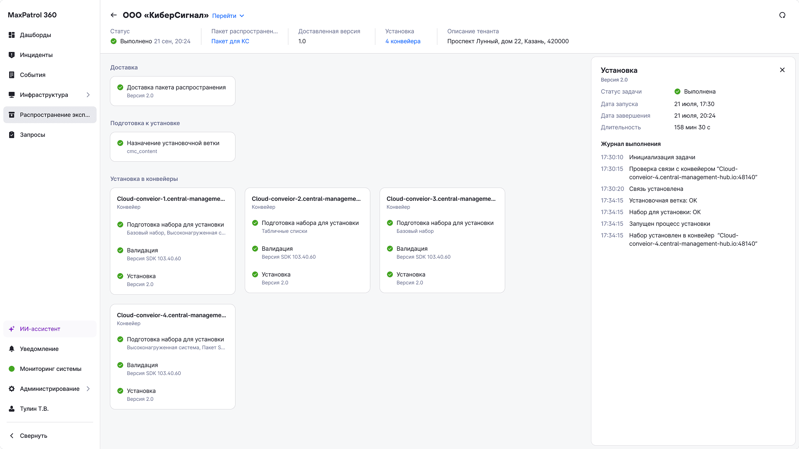799x449 pixels.
Task: Expand the Инфраструктура submenu chevron
Action: click(88, 95)
